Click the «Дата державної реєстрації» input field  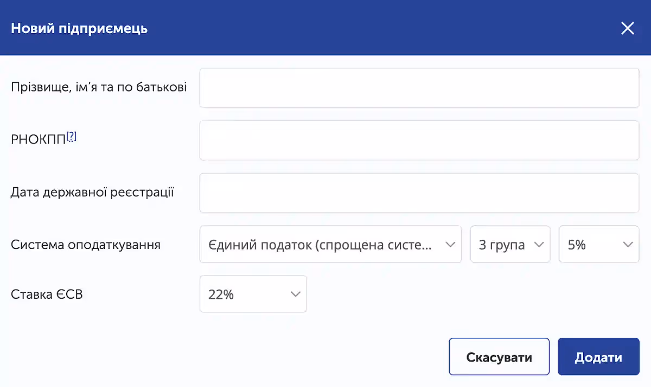tap(419, 193)
